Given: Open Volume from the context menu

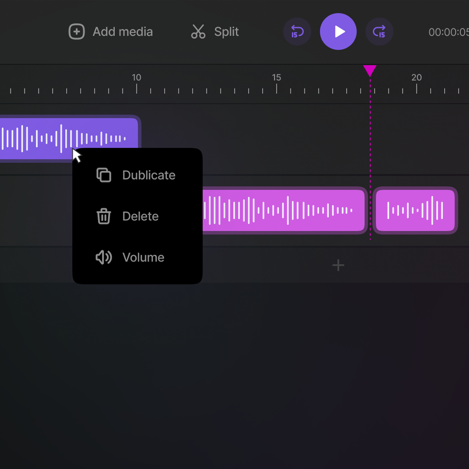Looking at the screenshot, I should (143, 257).
